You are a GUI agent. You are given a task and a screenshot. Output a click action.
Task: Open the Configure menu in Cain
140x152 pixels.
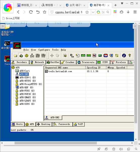(44, 50)
